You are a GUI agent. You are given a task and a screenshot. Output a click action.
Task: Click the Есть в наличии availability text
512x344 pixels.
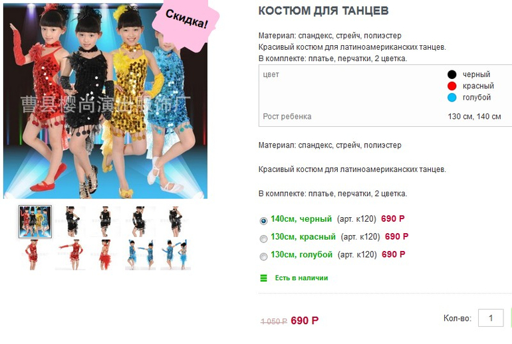(301, 278)
